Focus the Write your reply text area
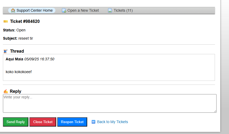229x134 pixels. point(109,103)
